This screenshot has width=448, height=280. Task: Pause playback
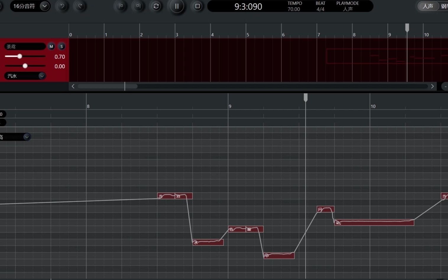[177, 6]
